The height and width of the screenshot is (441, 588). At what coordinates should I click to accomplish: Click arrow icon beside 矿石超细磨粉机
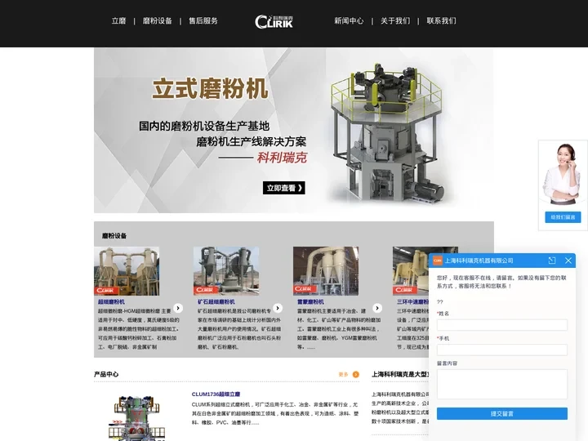coord(278,308)
